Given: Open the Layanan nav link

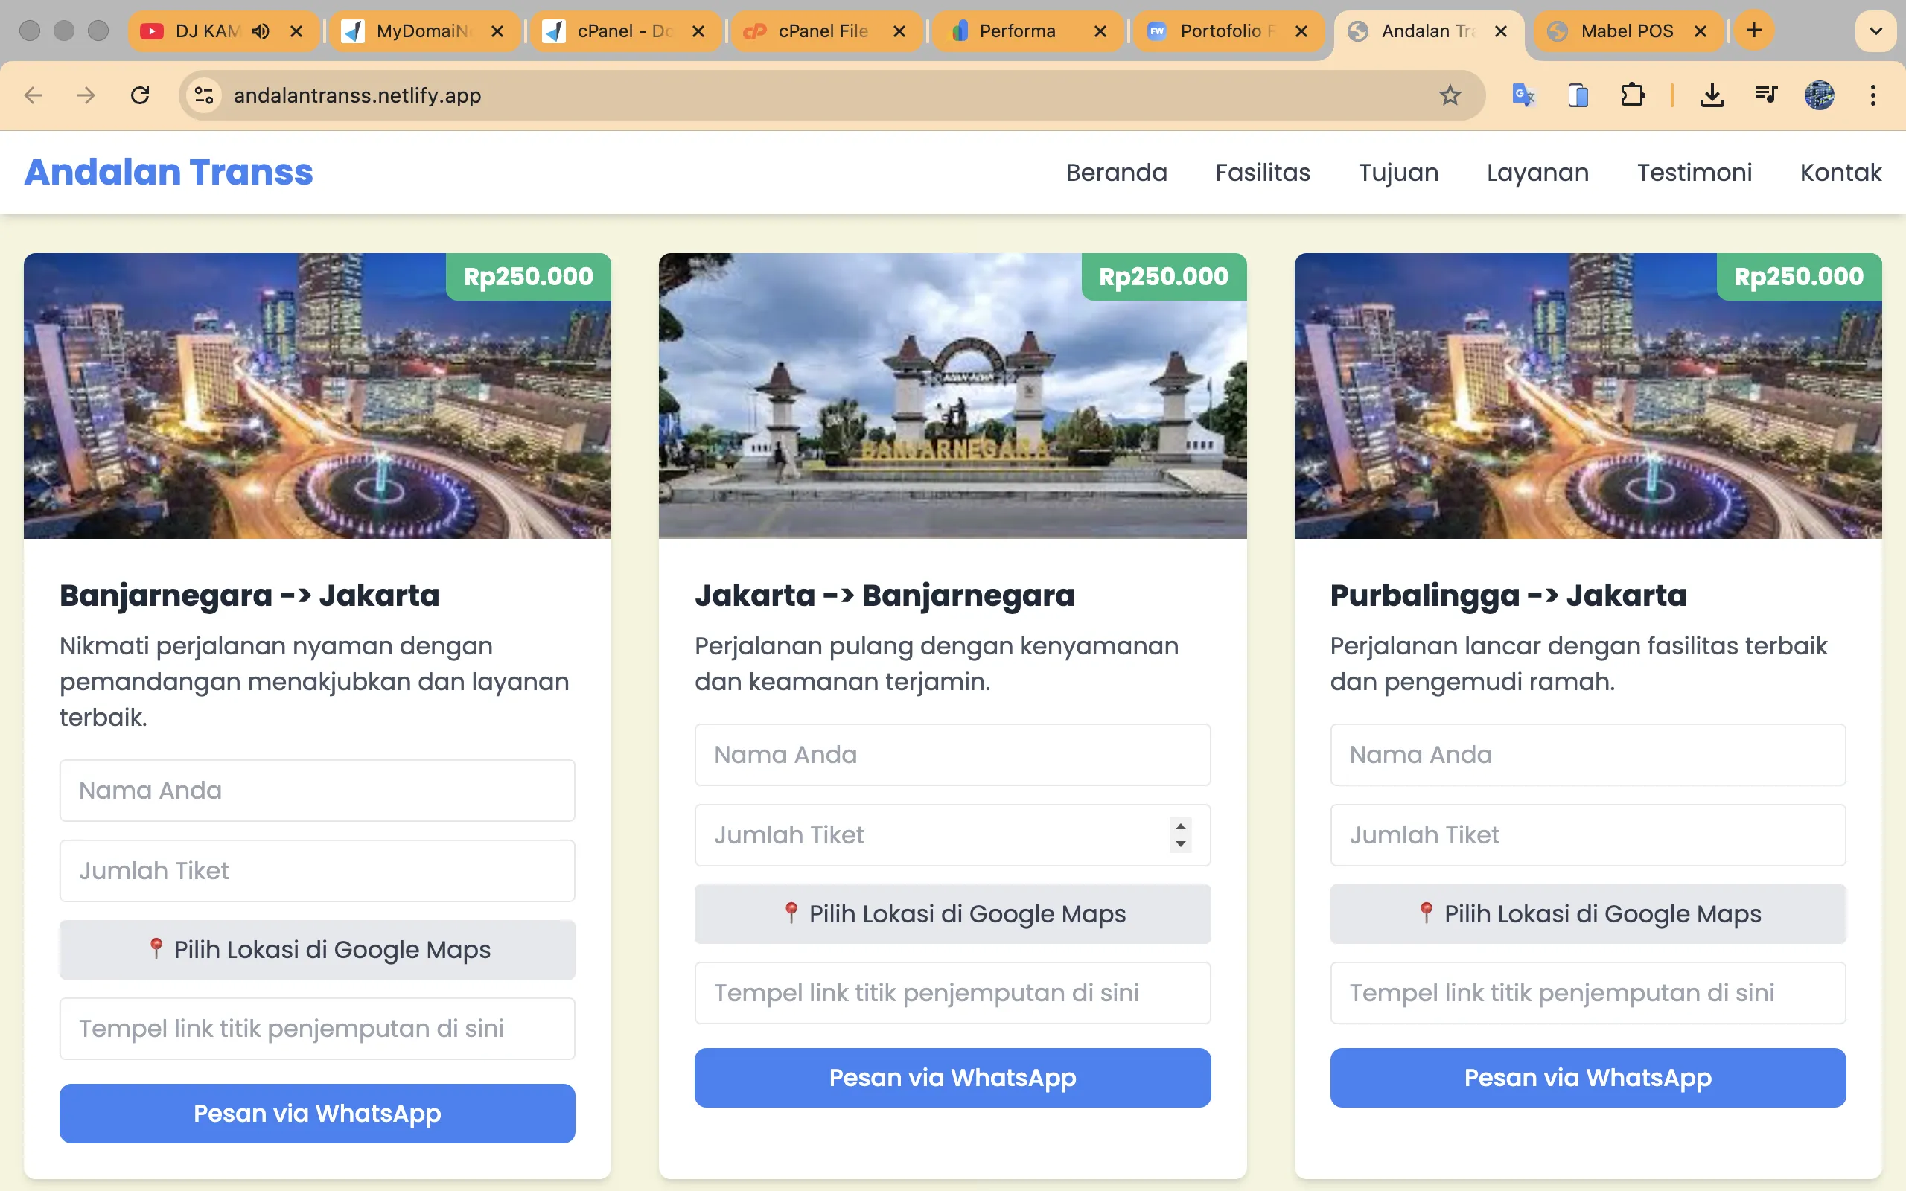Looking at the screenshot, I should click(x=1537, y=173).
